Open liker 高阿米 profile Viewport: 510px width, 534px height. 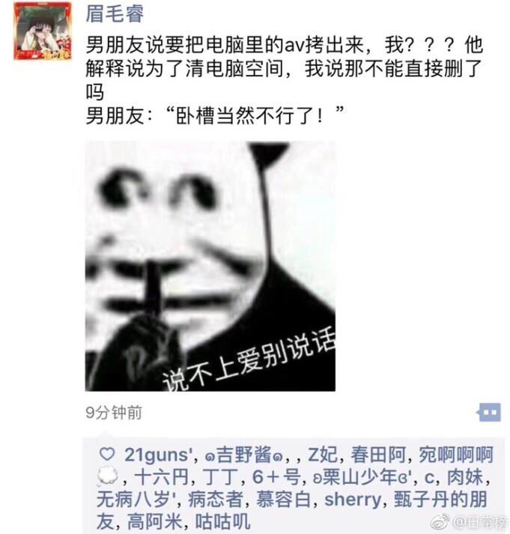tap(154, 522)
